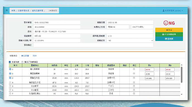Switch to the third tab above the table
The width and height of the screenshot is (192, 107).
tap(35, 56)
